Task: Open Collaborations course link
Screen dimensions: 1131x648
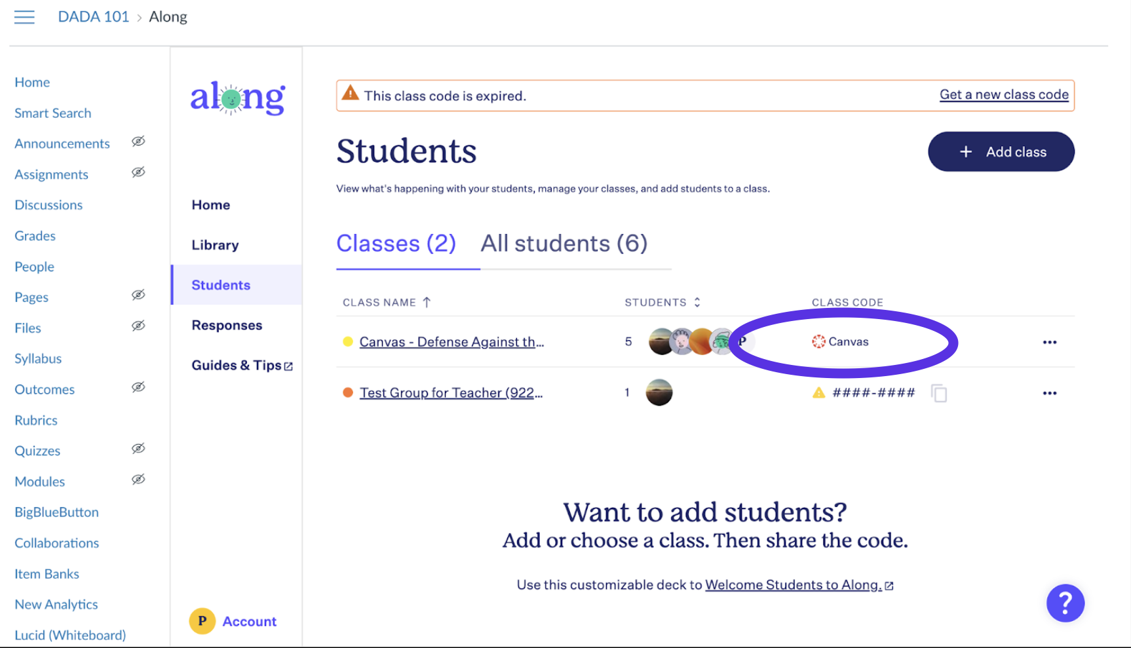Action: tap(56, 543)
